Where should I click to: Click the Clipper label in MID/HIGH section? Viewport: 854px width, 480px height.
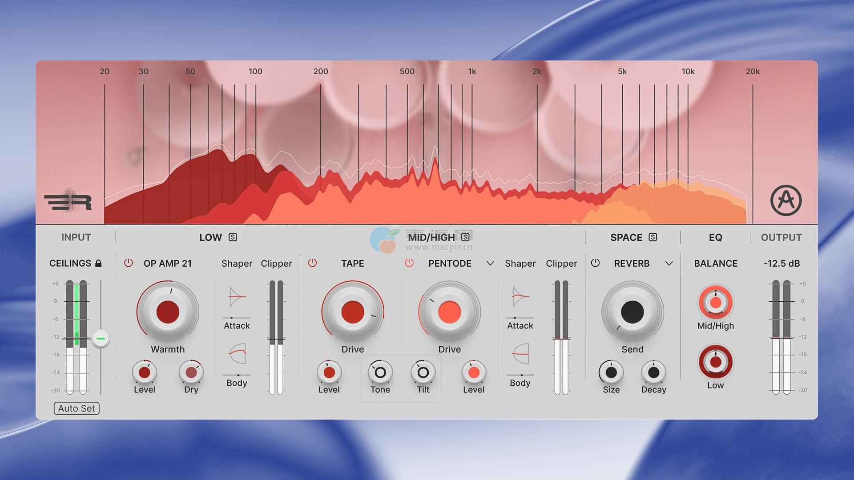tap(561, 264)
